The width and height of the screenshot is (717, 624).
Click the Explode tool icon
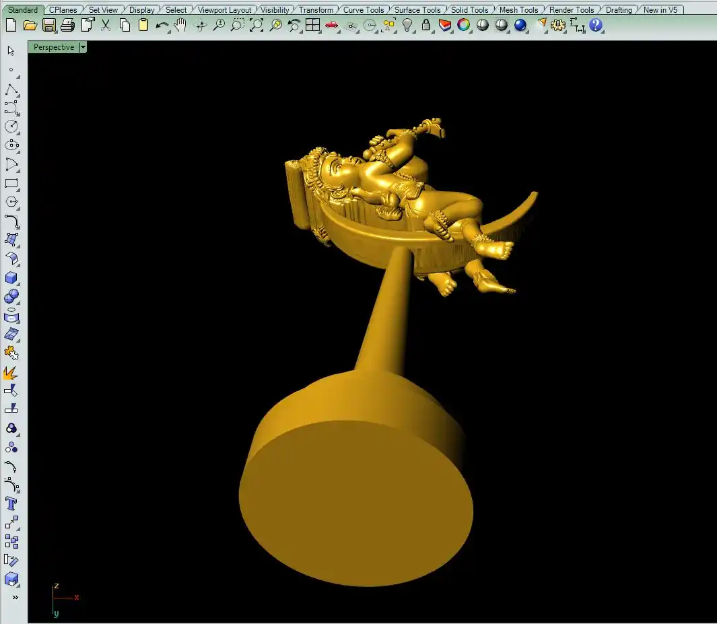click(11, 372)
